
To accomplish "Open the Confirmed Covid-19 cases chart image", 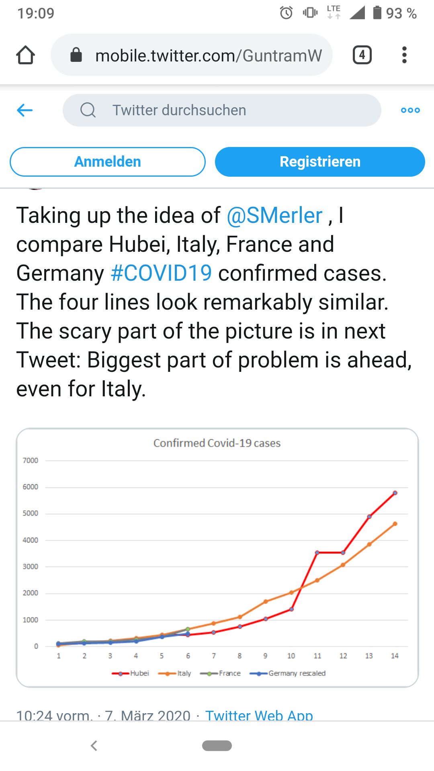I will click(217, 557).
